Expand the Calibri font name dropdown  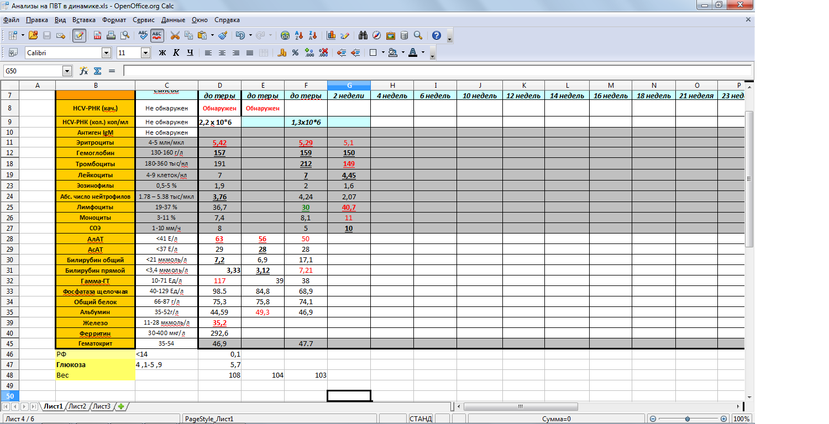tap(106, 52)
